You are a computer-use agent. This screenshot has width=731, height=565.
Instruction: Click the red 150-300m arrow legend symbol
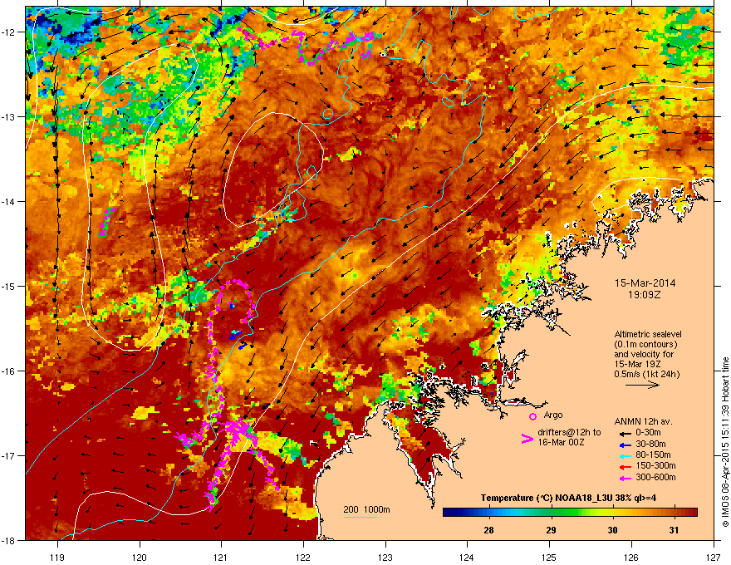624,466
